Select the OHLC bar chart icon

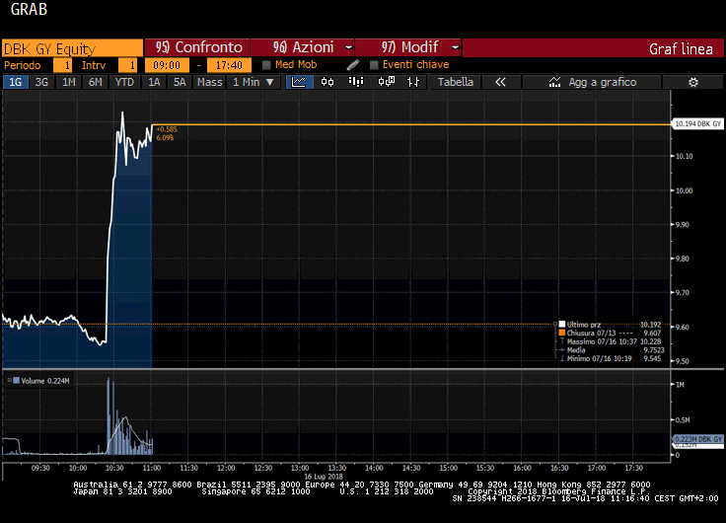[x=413, y=82]
